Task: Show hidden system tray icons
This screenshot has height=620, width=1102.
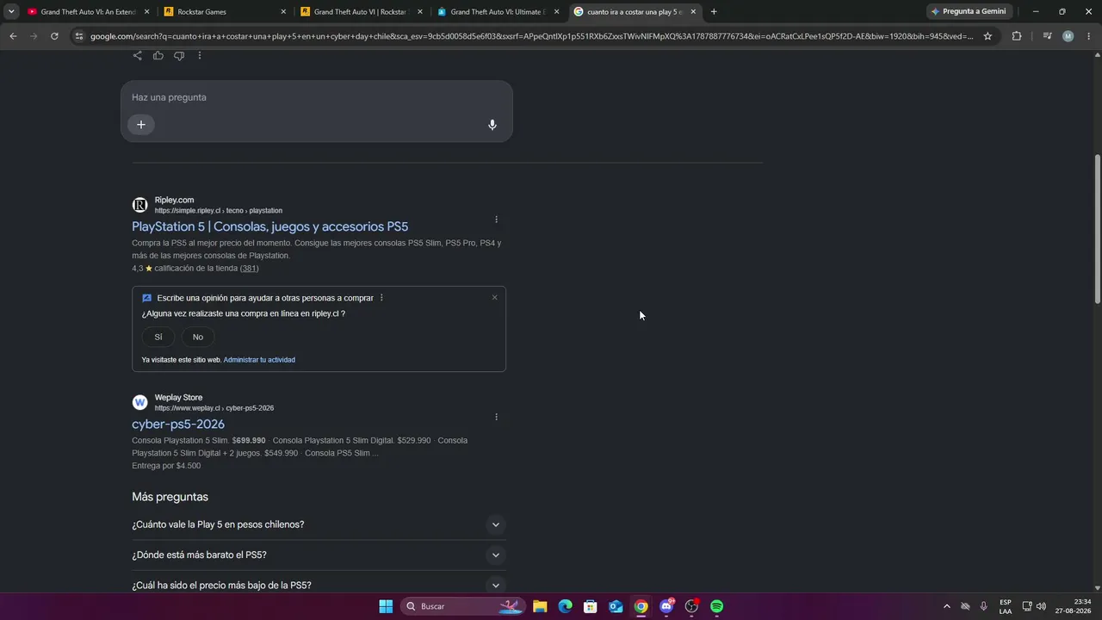Action: tap(947, 606)
